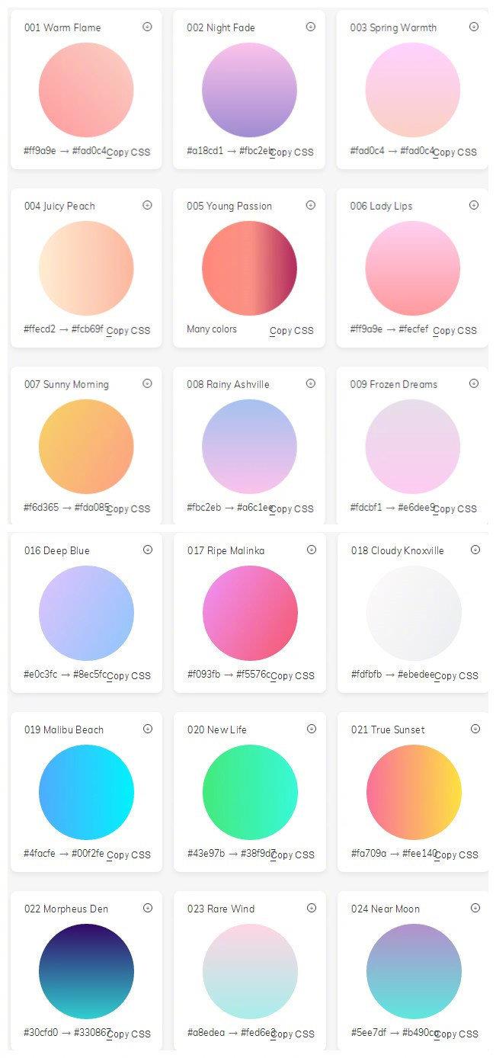Copy CSS for Malibu Beach gradient

pos(129,855)
